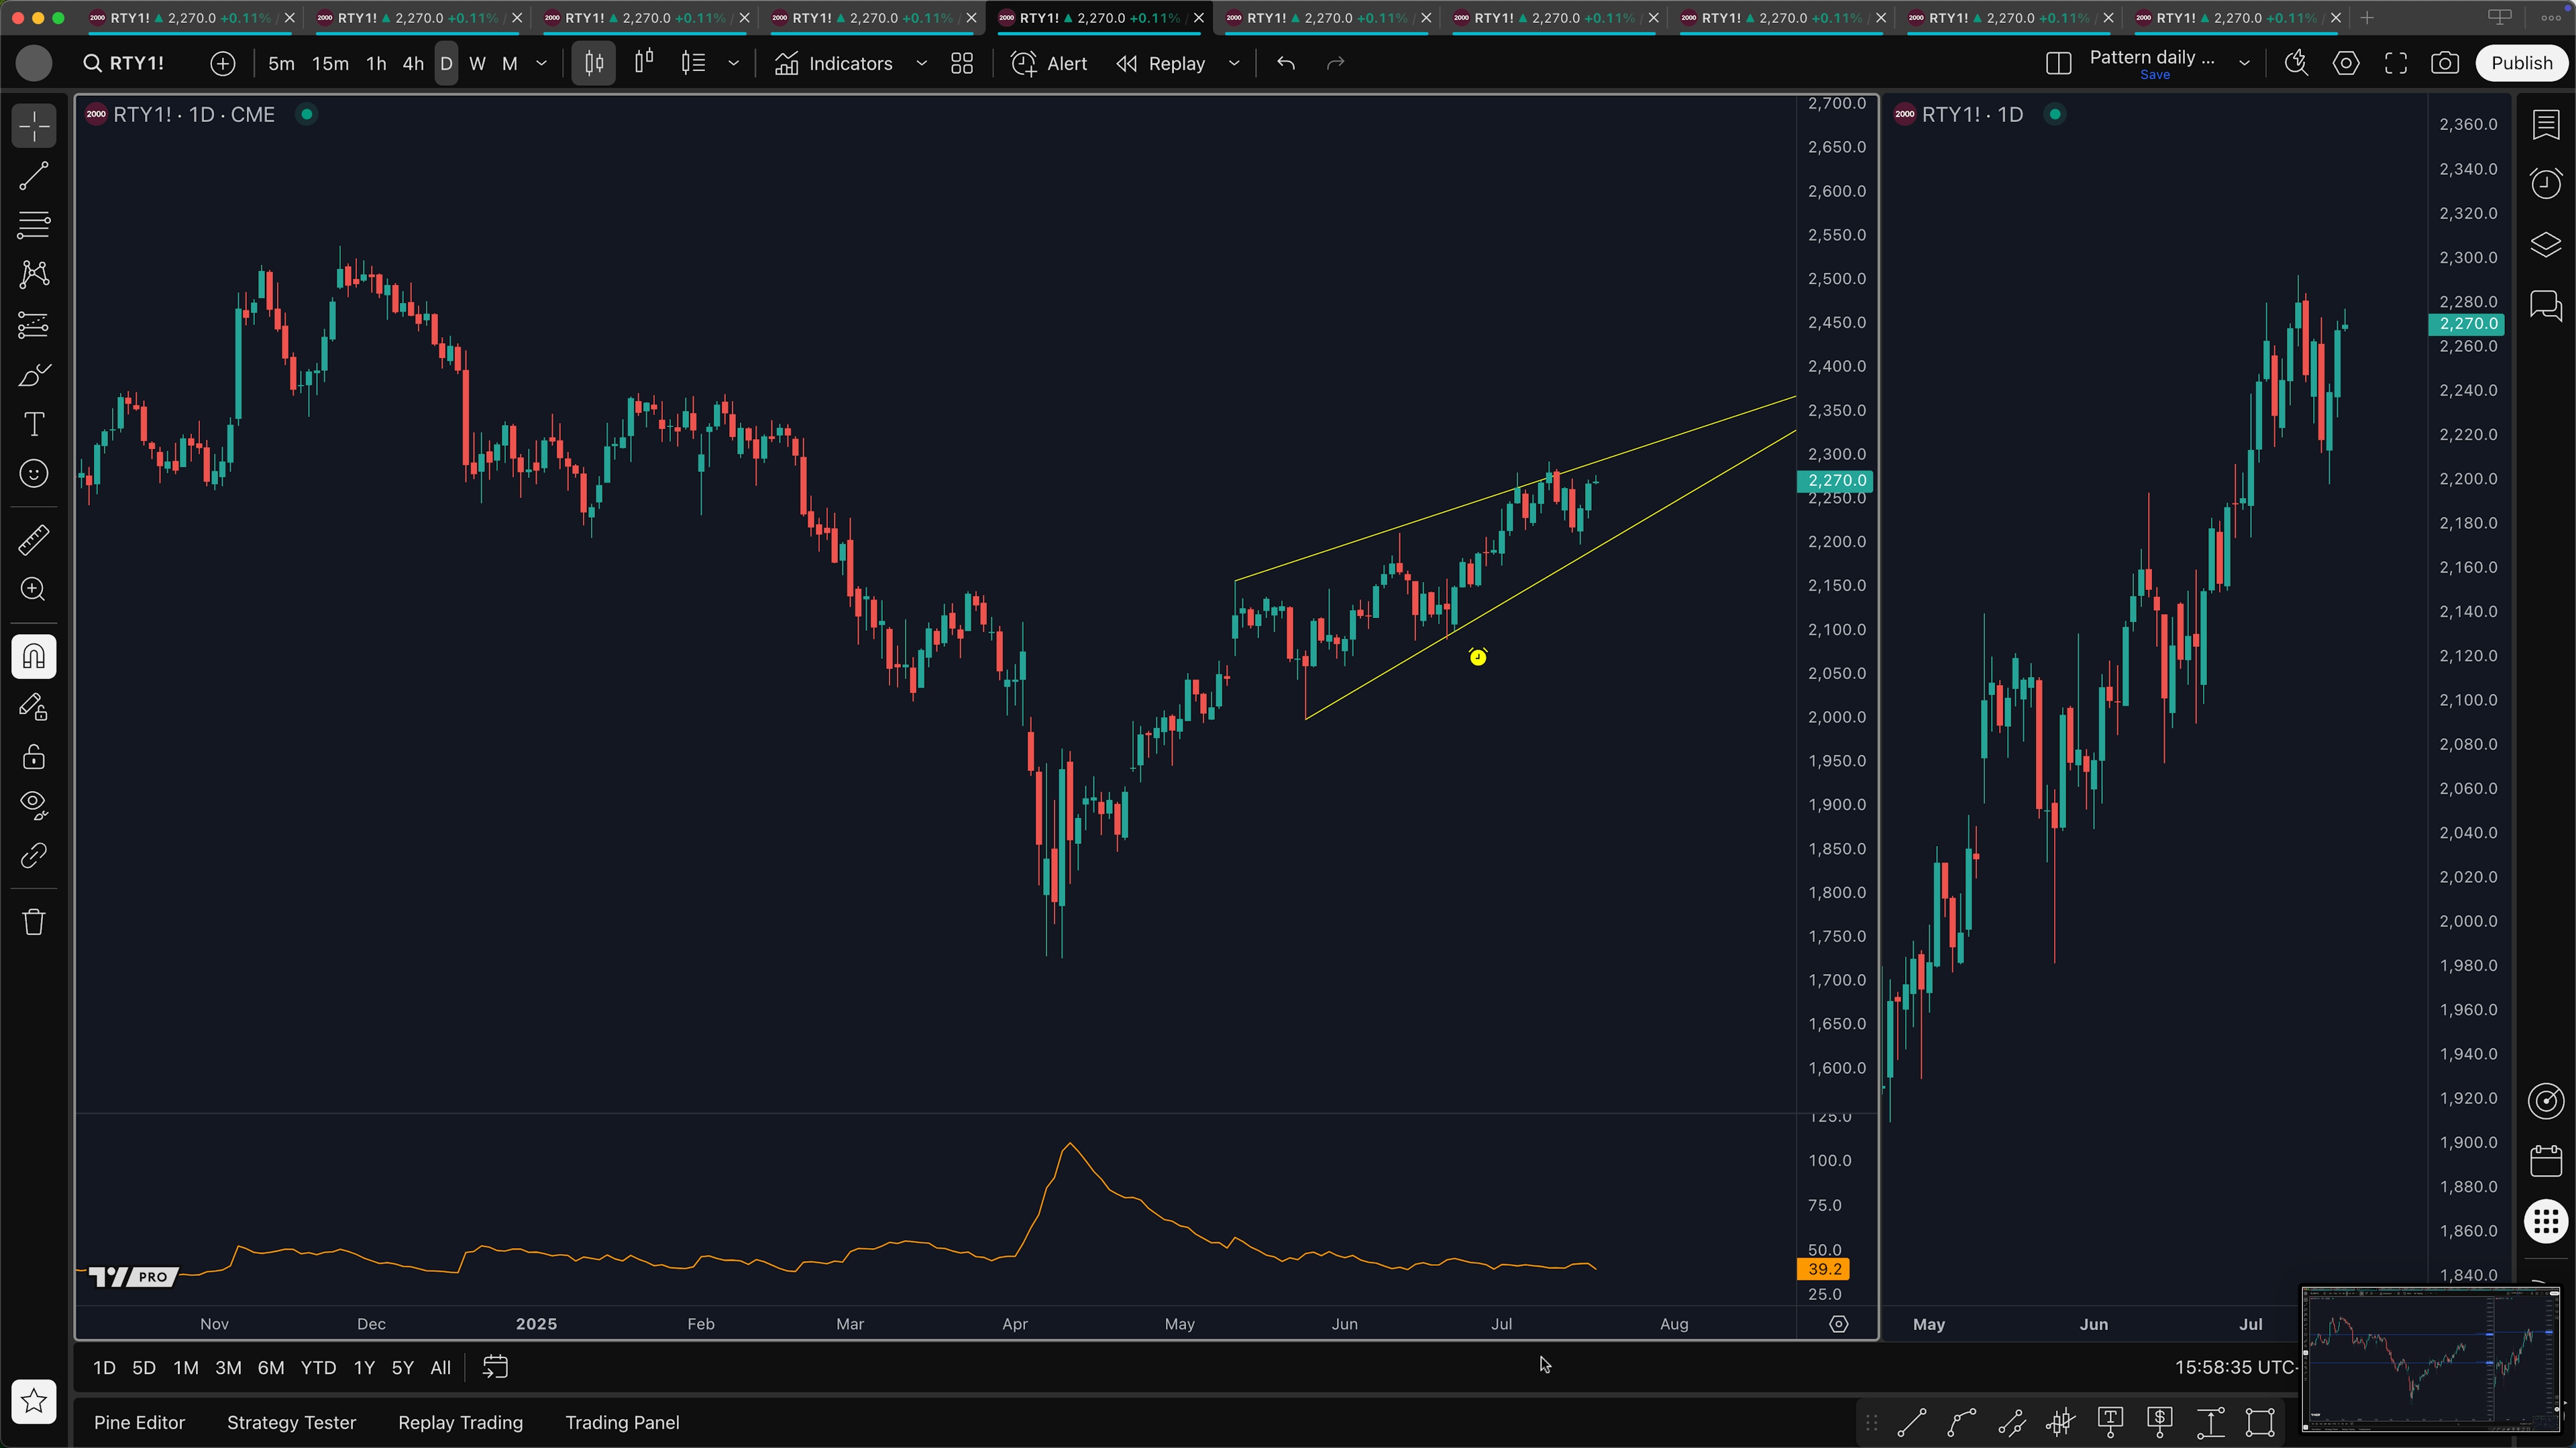Select the crosshair cursor tool
2576x1448 pixels.
tap(34, 127)
